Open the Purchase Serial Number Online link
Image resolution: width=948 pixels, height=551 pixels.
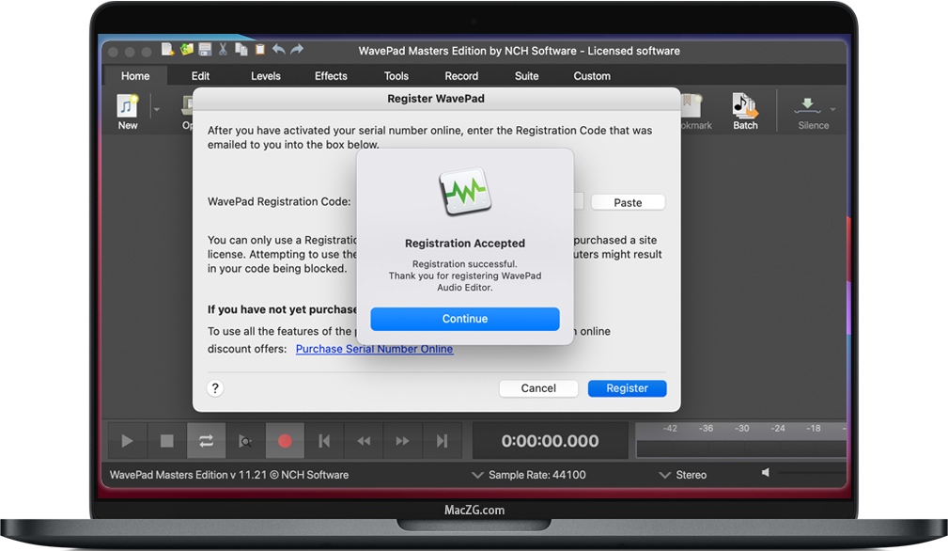coord(374,349)
